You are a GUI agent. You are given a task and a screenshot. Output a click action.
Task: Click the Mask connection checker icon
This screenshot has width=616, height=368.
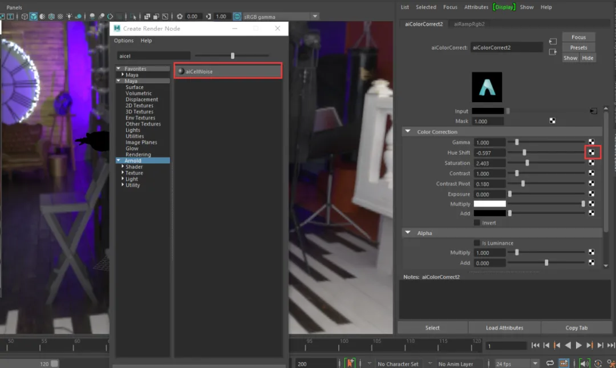pyautogui.click(x=552, y=121)
